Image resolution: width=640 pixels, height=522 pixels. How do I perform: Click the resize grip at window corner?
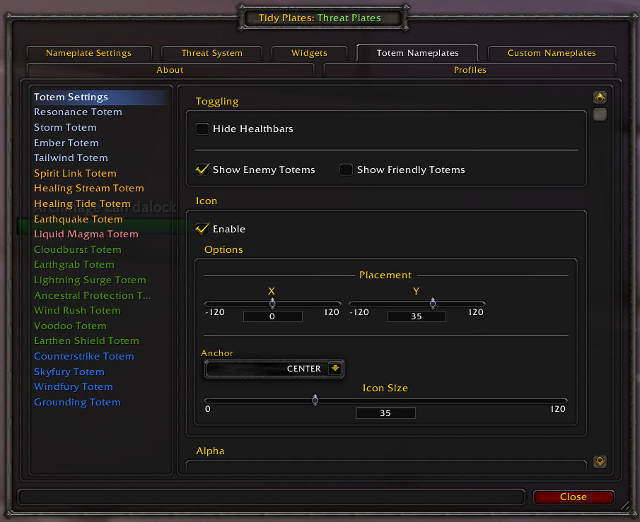point(625,506)
